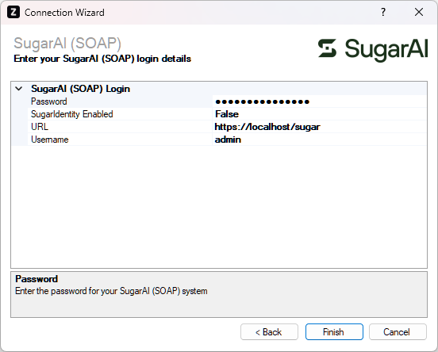Click 'Enter your SugarAI (SOAP) login details' subtitle
438x352 pixels.
(x=102, y=59)
